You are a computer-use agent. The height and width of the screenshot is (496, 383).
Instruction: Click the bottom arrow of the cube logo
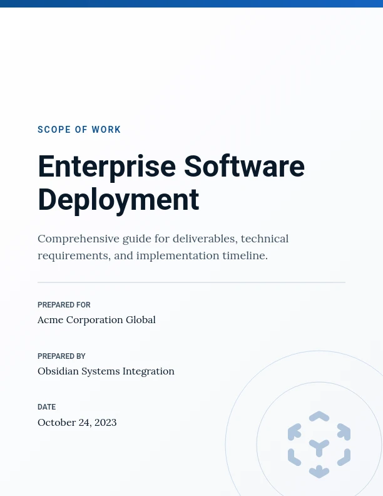point(319,472)
